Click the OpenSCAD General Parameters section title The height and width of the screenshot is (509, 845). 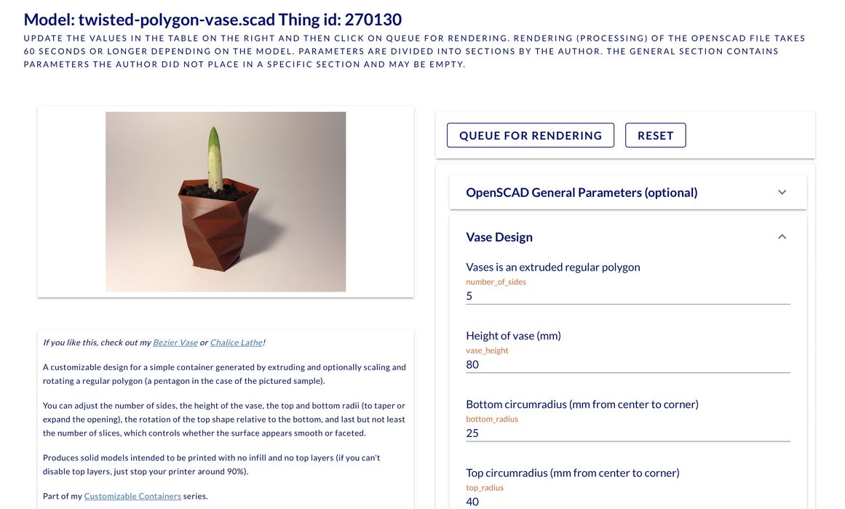tap(582, 193)
